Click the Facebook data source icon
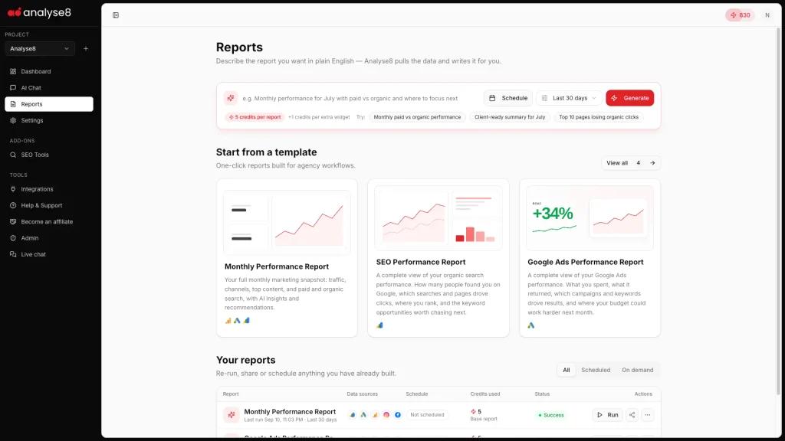The width and height of the screenshot is (785, 441). tap(398, 415)
